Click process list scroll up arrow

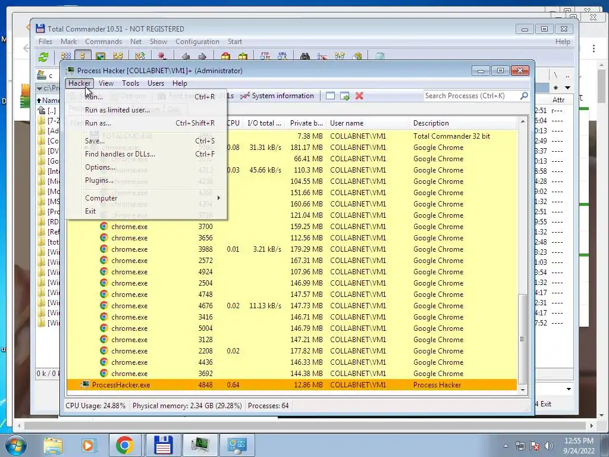pos(523,121)
